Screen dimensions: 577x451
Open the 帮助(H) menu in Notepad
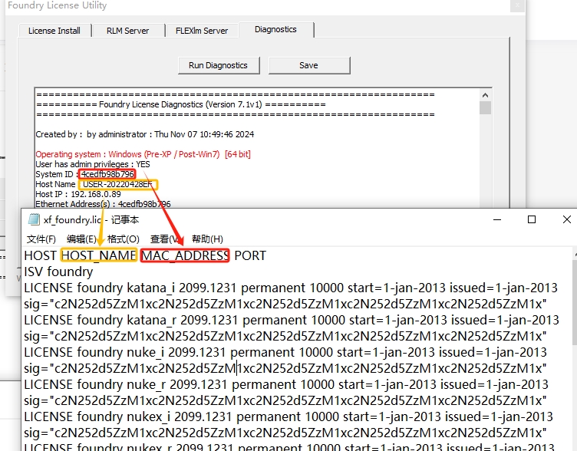coord(206,239)
